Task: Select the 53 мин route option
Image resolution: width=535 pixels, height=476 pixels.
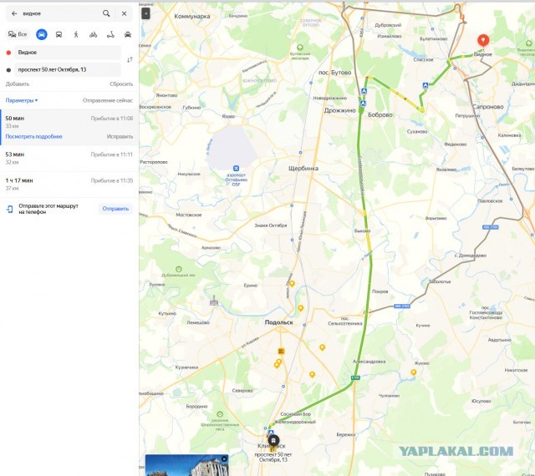Action: click(x=69, y=159)
